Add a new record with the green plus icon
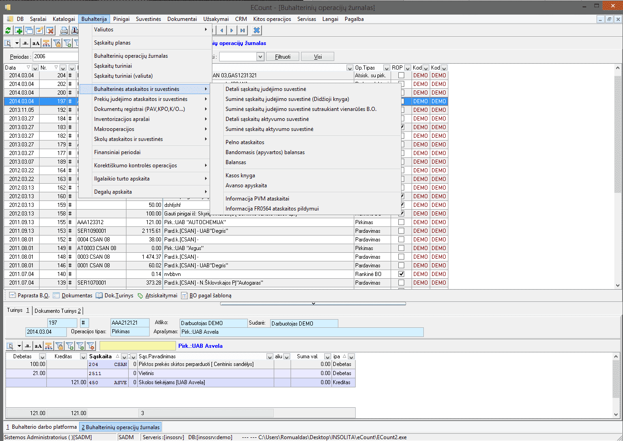Image resolution: width=623 pixels, height=441 pixels. pos(19,30)
